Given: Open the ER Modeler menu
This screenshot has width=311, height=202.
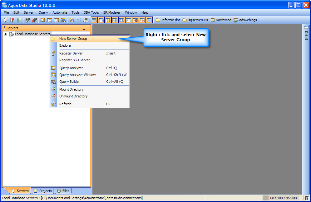Looking at the screenshot, I should pyautogui.click(x=112, y=12).
